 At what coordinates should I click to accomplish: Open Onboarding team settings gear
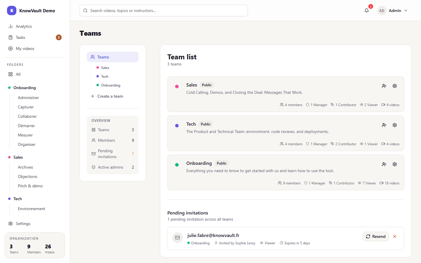tap(395, 164)
